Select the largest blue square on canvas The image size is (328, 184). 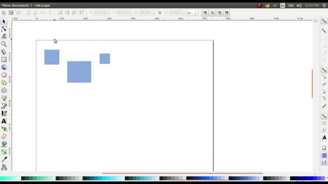(x=79, y=72)
